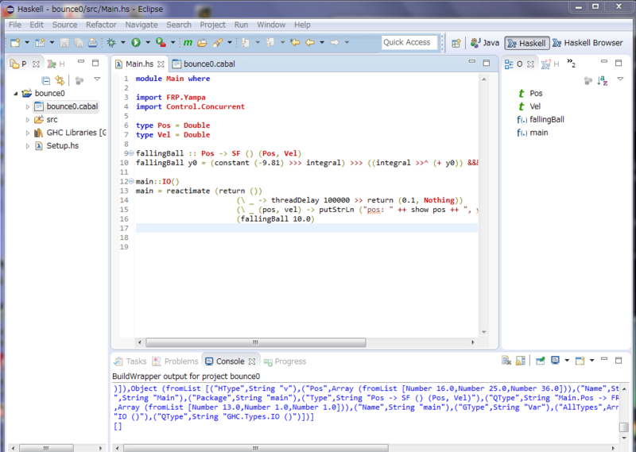Click the green 'm' toolbar icon

(x=188, y=43)
